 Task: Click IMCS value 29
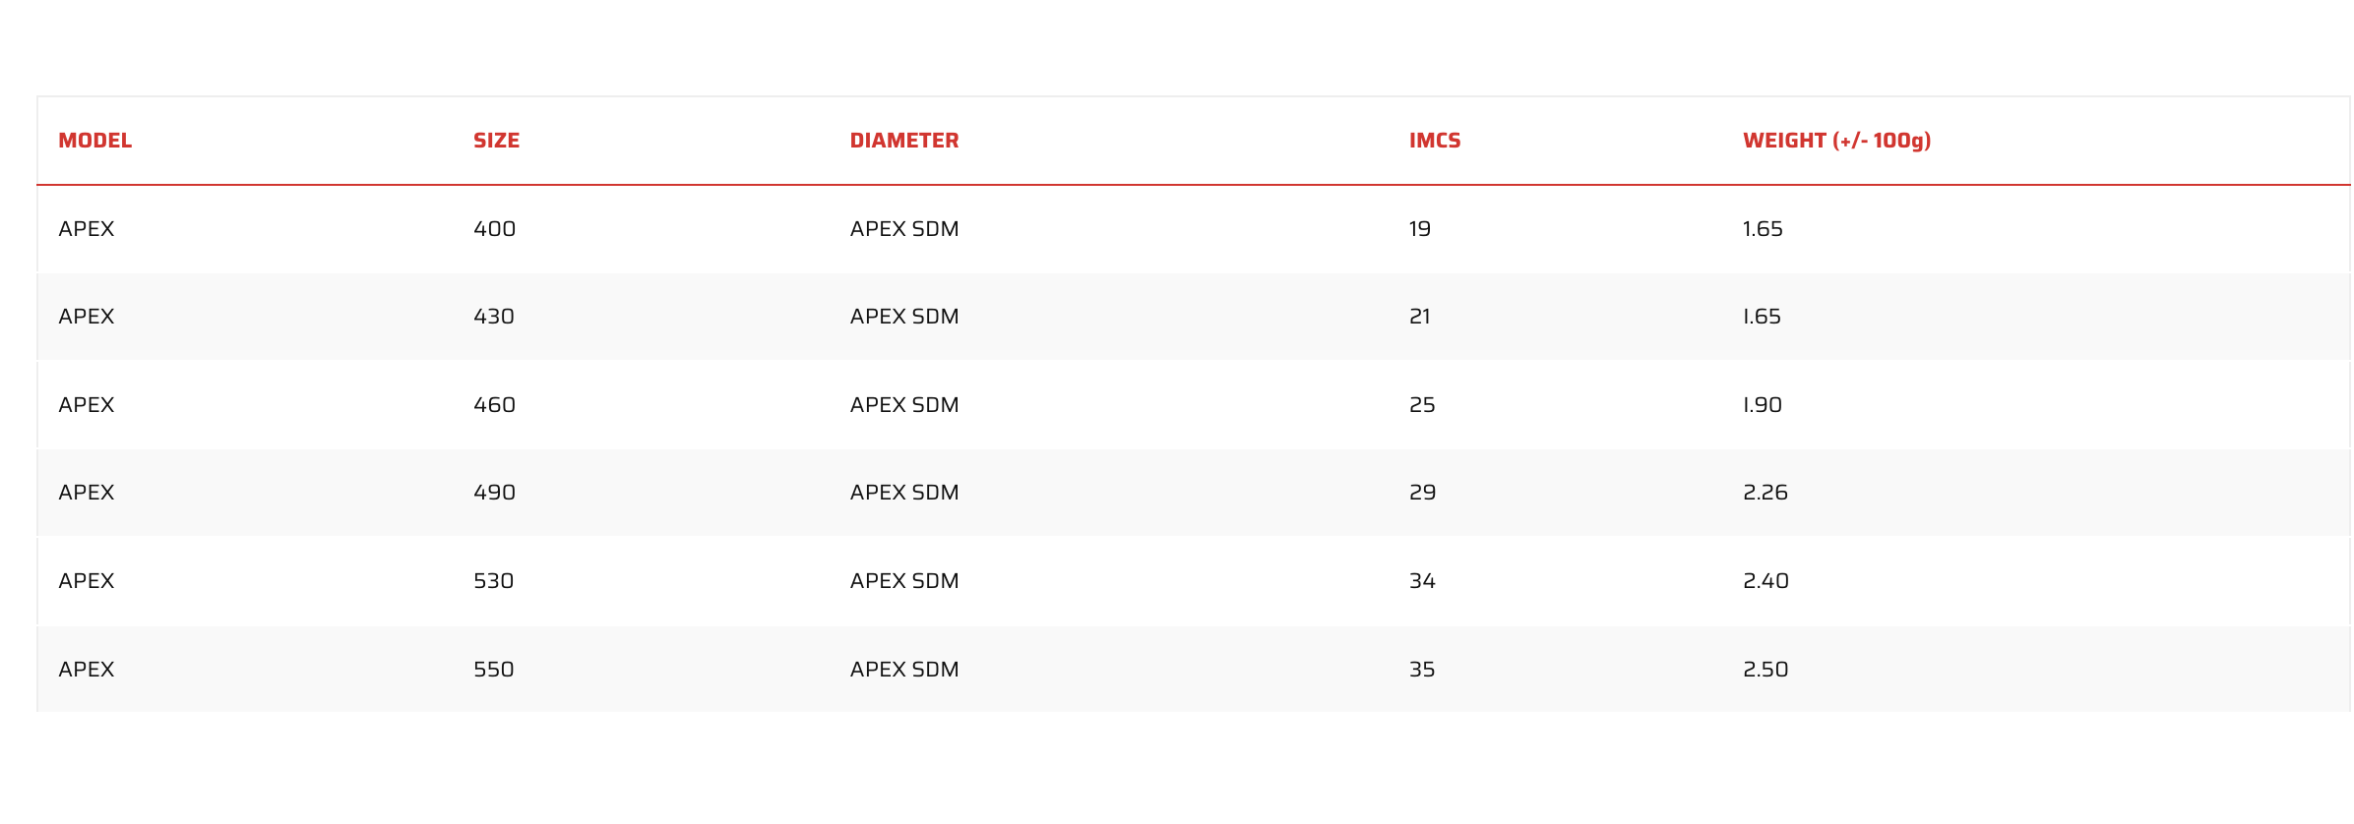point(1422,493)
